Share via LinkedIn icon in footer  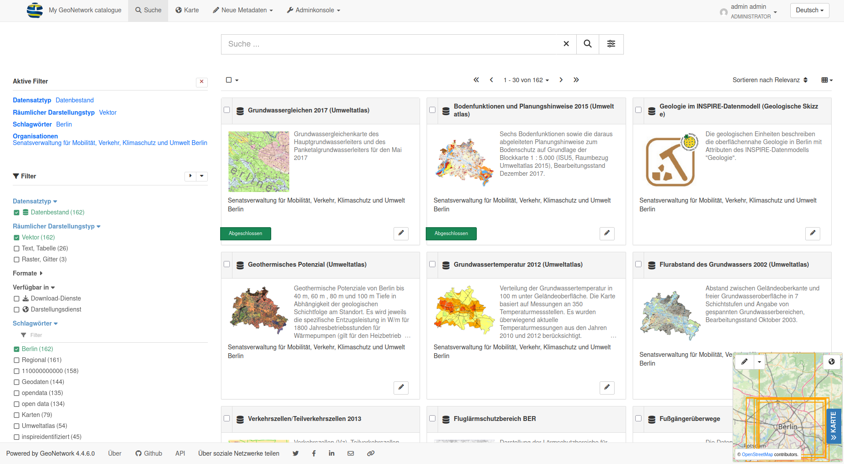[332, 453]
